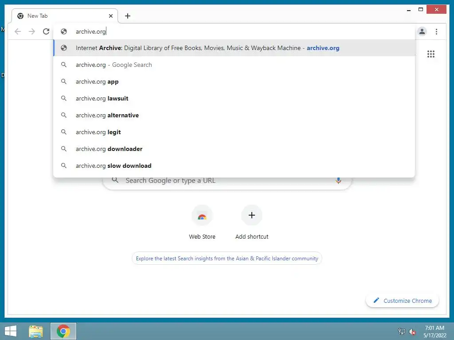Image resolution: width=454 pixels, height=340 pixels.
Task: Choose archive.org app suggestion
Action: [234, 81]
